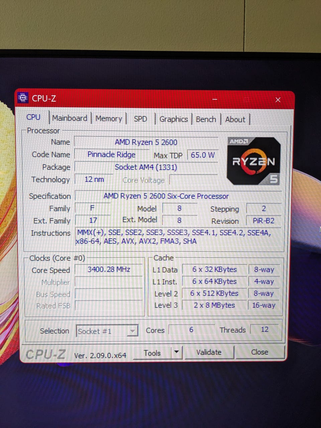This screenshot has width=321, height=428.
Task: Go to the Bench tab
Action: [x=206, y=119]
